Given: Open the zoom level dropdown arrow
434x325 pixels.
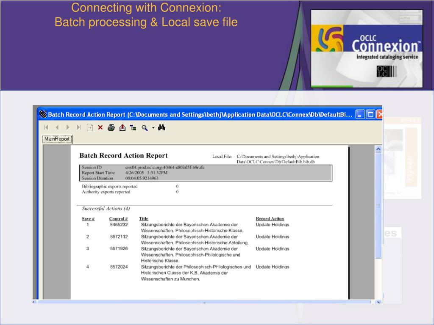Looking at the screenshot, I should [x=153, y=128].
